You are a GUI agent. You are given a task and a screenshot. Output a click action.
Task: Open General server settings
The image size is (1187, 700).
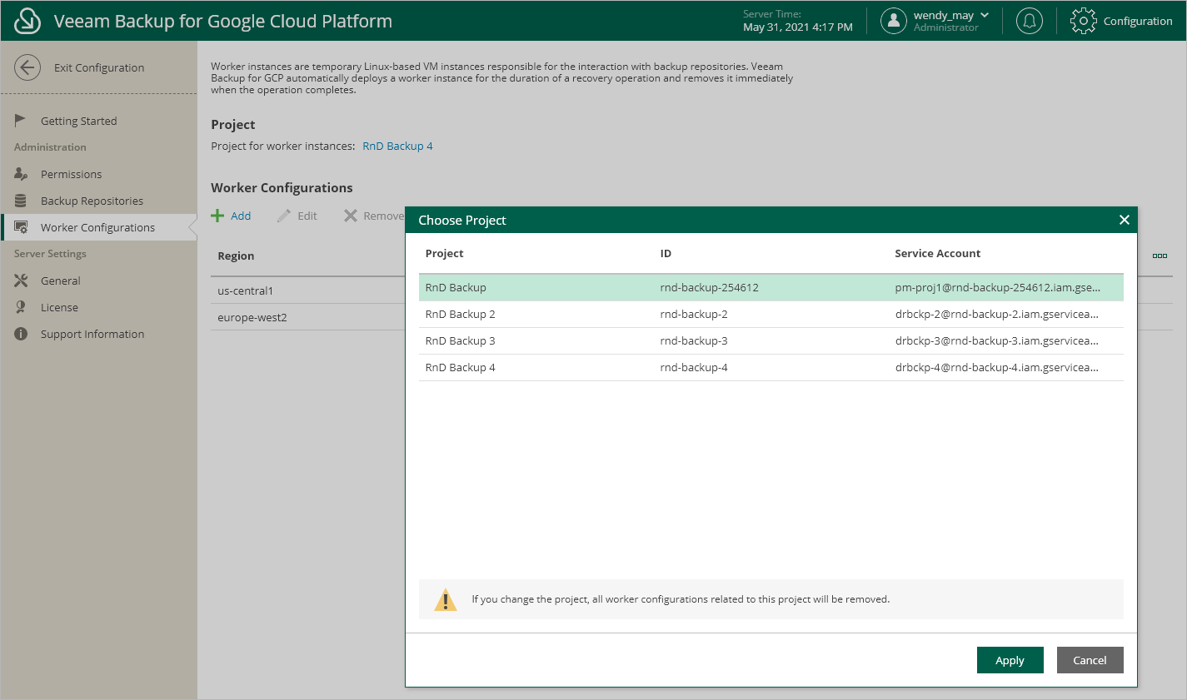[x=61, y=280]
